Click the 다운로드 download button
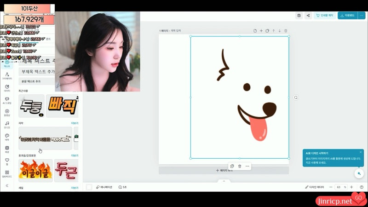This screenshot has height=207, width=368. point(347,15)
